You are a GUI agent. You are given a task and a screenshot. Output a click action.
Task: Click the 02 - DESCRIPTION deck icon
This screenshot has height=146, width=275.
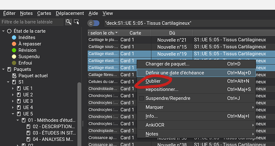(x=28, y=127)
